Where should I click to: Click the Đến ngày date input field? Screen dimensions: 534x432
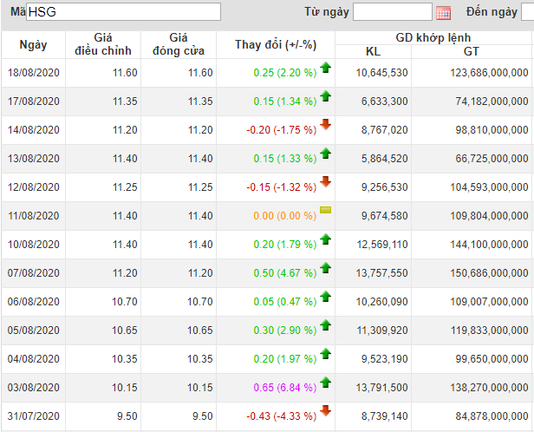click(528, 12)
